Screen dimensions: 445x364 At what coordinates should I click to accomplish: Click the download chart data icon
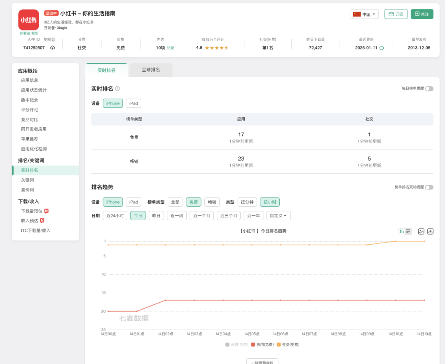tap(430, 231)
